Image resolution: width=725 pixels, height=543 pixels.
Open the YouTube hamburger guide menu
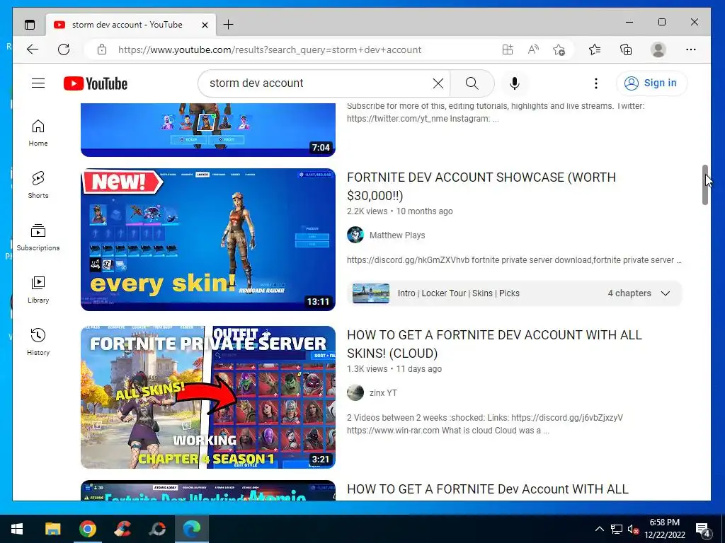pos(38,83)
